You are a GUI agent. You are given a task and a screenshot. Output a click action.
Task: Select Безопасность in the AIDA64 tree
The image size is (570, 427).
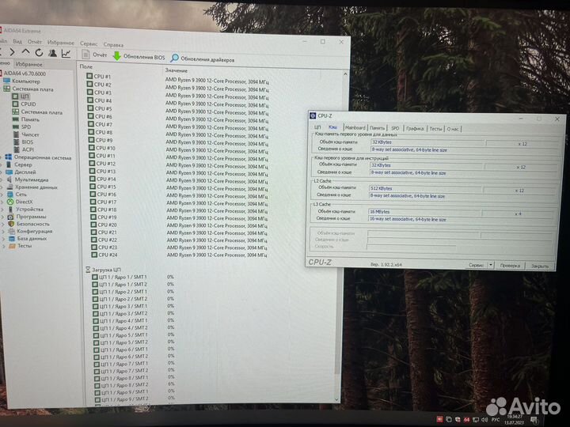[32, 224]
